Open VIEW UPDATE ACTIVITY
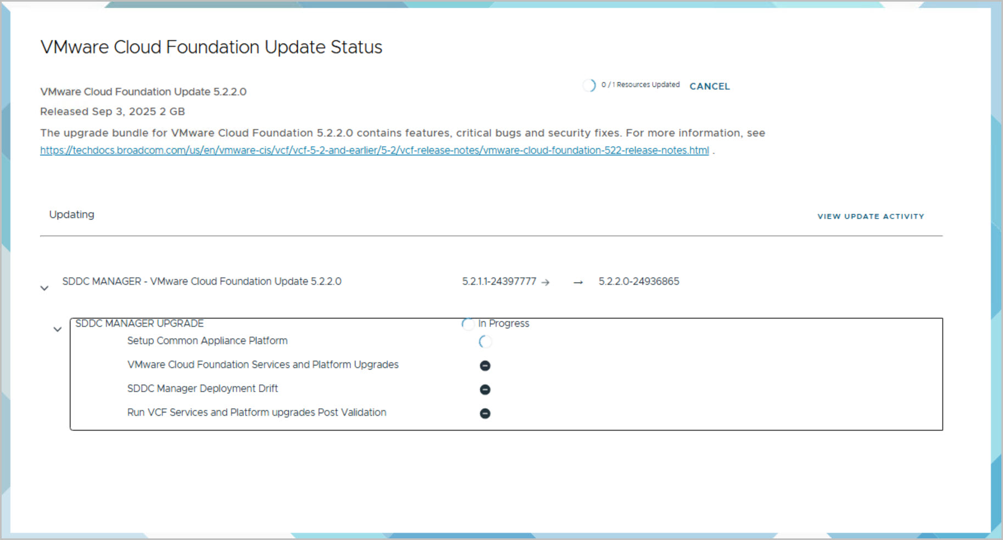This screenshot has height=540, width=1003. click(x=870, y=216)
